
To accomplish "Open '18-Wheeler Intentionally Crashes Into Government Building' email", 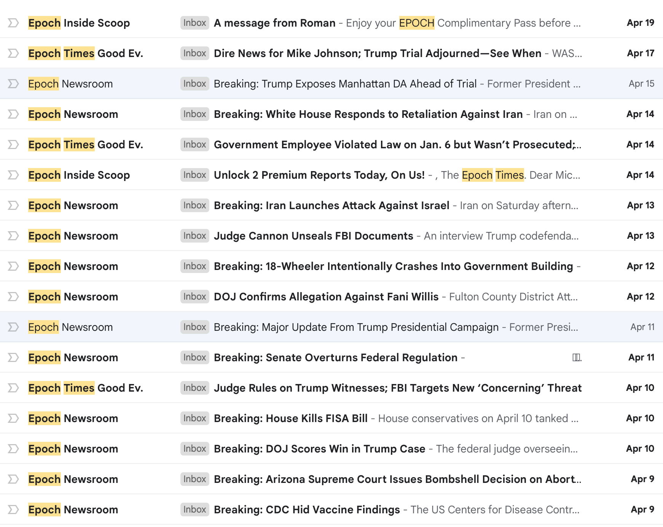I will click(x=394, y=266).
